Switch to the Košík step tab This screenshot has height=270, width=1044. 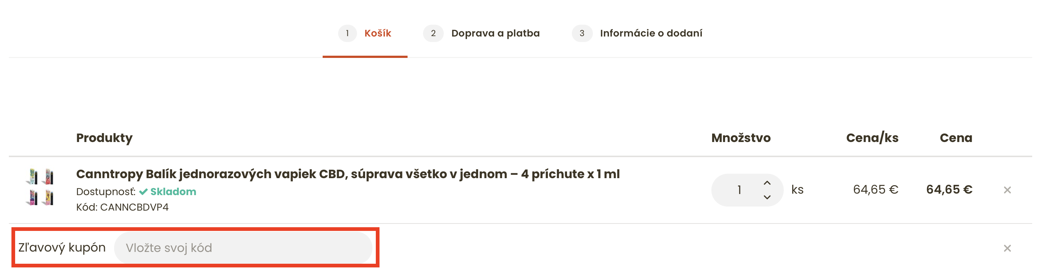coord(377,33)
